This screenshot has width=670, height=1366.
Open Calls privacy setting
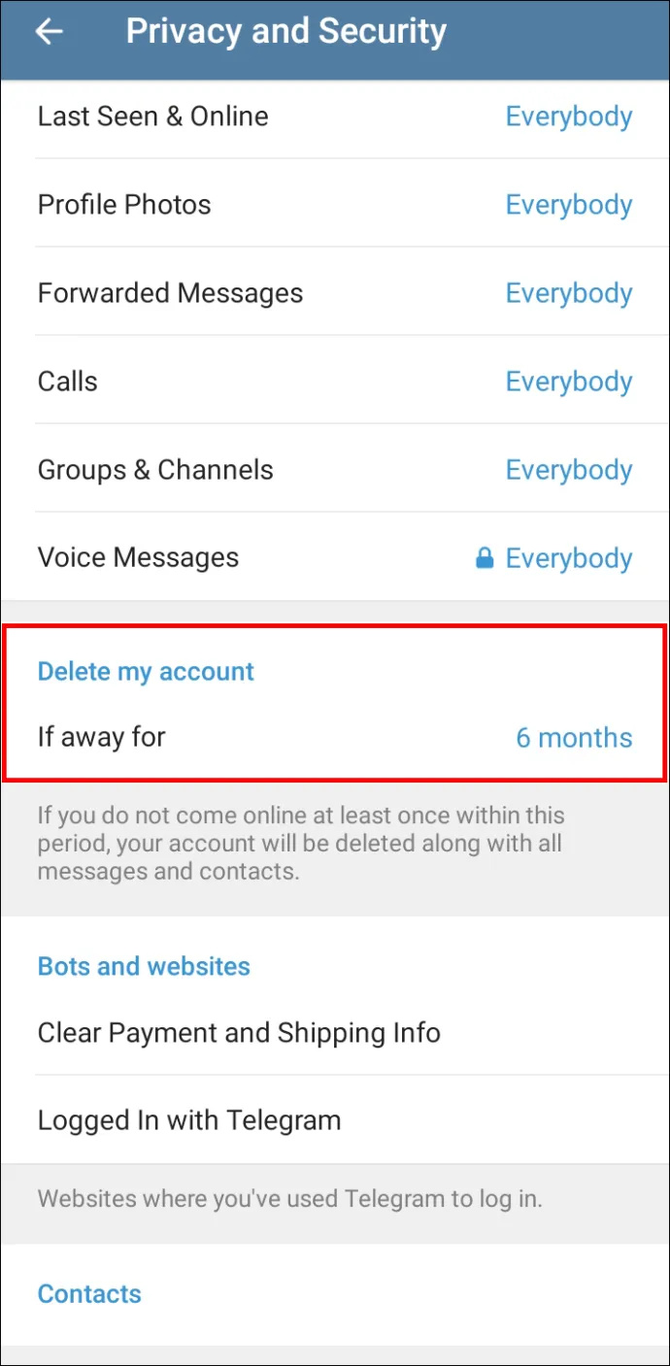coord(335,382)
